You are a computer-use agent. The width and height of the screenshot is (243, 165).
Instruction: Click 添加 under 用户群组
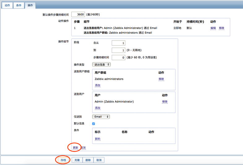point(98,85)
